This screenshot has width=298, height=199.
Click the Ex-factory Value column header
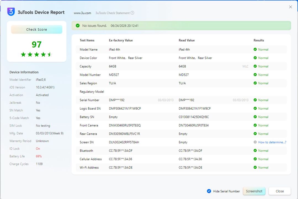[121, 40]
